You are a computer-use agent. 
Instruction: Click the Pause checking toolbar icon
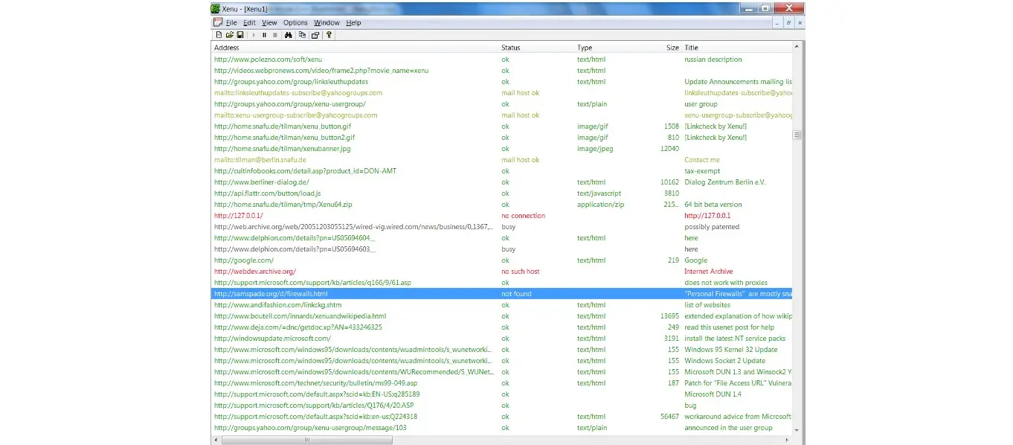click(264, 35)
